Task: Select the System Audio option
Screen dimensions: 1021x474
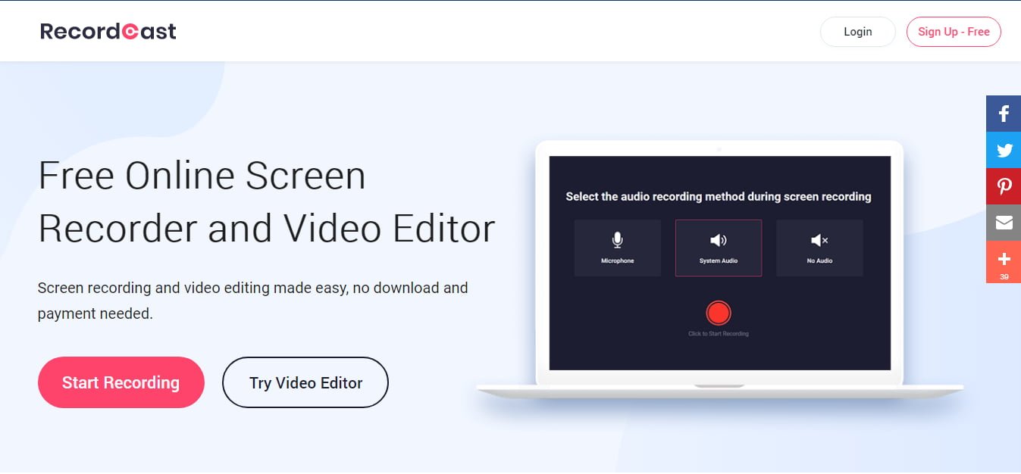Action: [x=719, y=248]
